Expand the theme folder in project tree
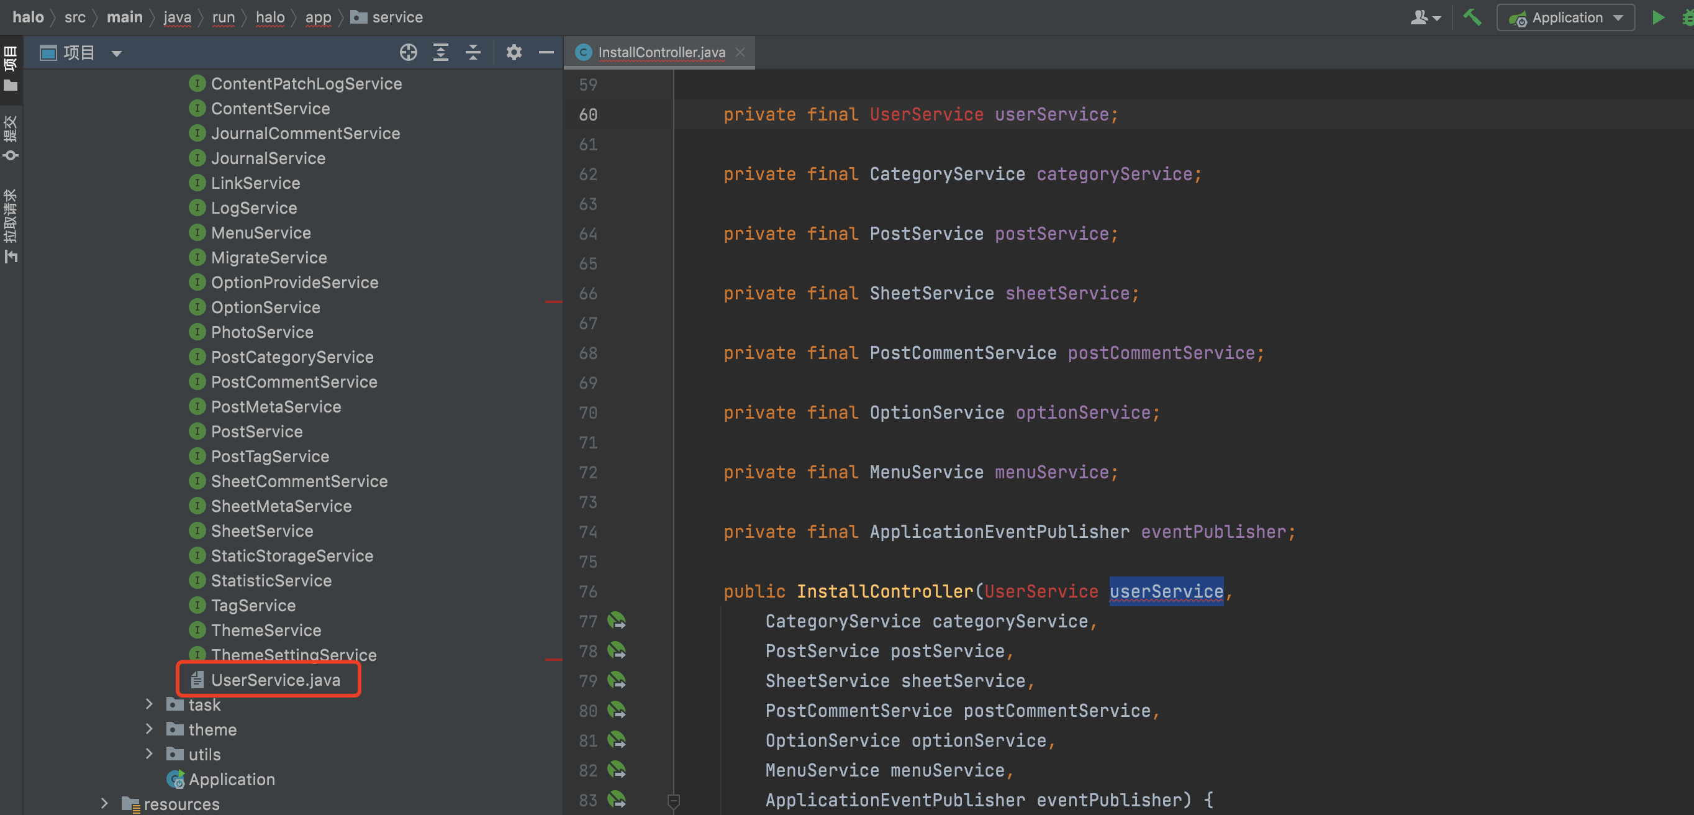Screen dimensions: 1694x815 click(x=148, y=729)
